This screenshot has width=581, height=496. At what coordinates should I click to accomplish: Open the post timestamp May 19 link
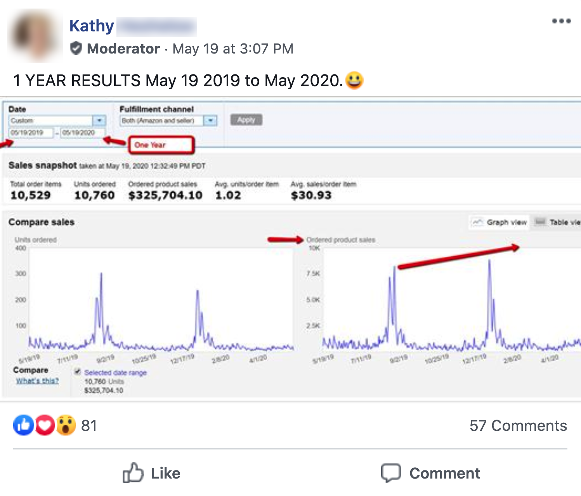[233, 49]
